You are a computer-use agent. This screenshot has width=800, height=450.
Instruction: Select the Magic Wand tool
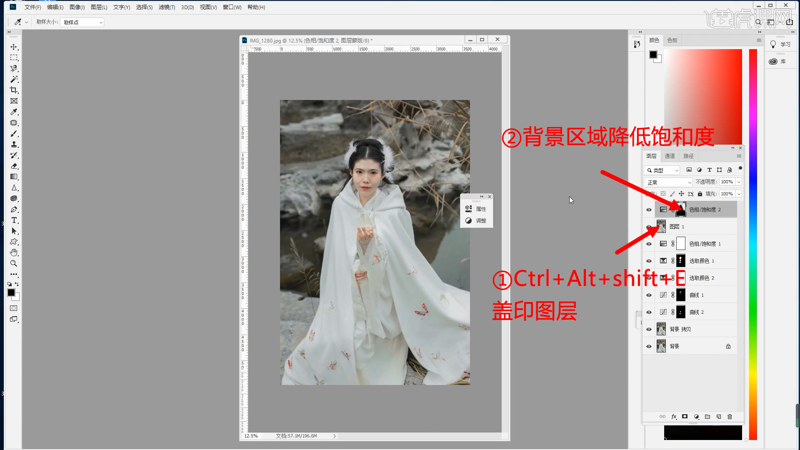[x=14, y=79]
